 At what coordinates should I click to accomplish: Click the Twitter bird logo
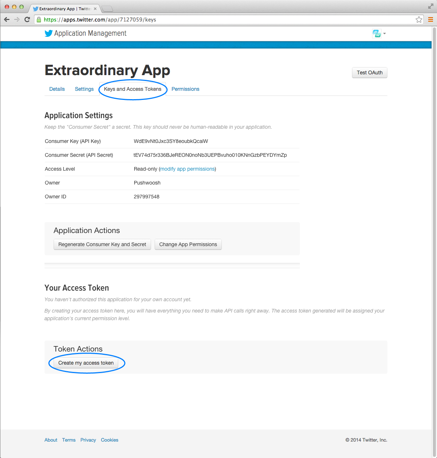[x=49, y=34]
